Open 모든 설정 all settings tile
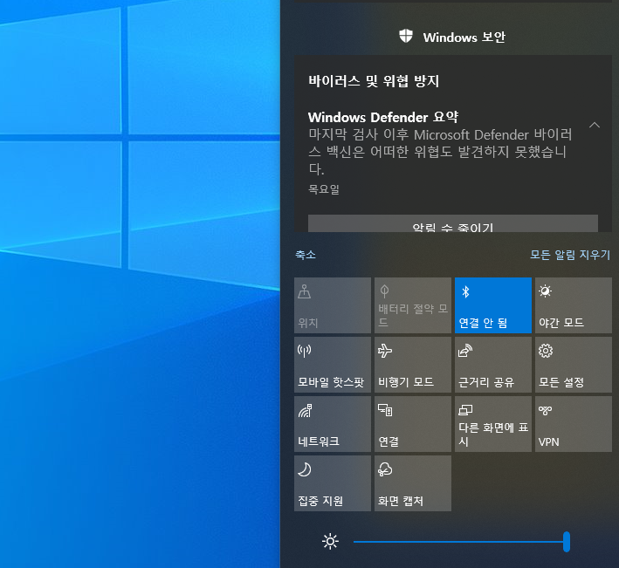Screen dimensions: 619x568 point(574,365)
